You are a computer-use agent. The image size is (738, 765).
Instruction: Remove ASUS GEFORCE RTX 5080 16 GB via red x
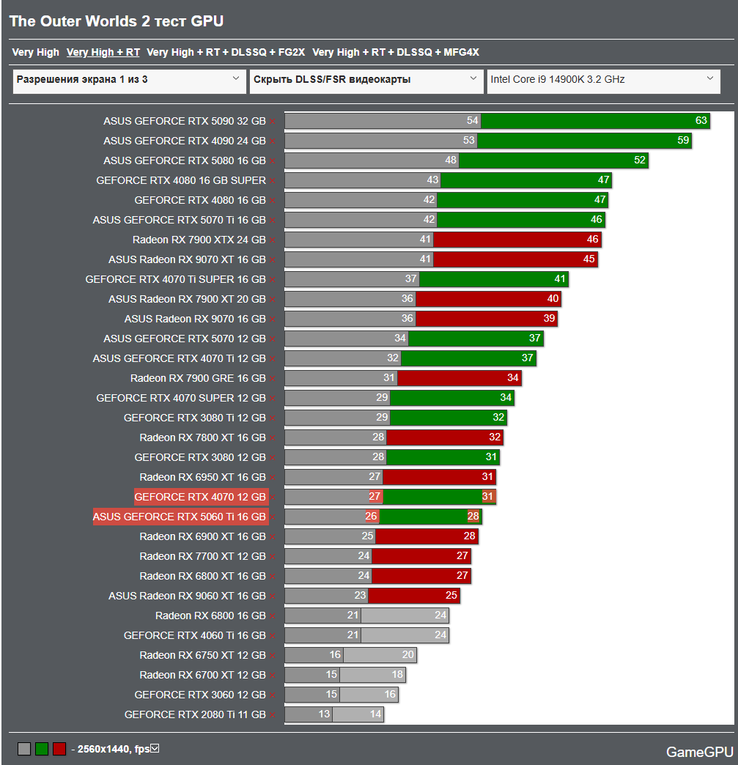(273, 161)
